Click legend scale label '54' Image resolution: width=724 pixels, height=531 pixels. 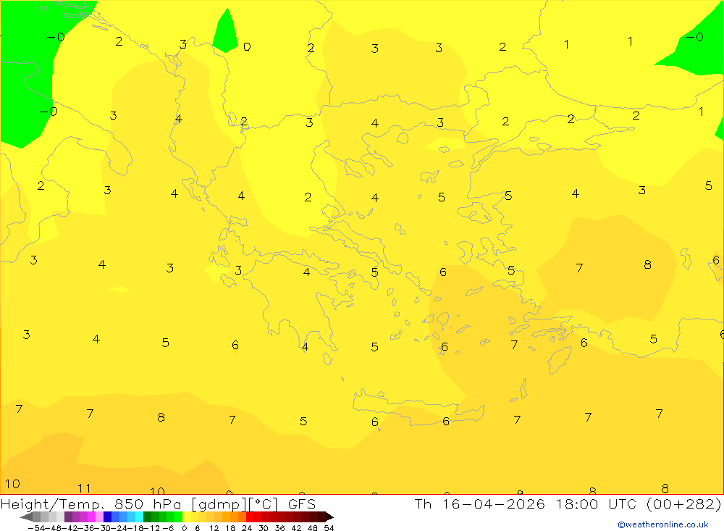point(329,528)
